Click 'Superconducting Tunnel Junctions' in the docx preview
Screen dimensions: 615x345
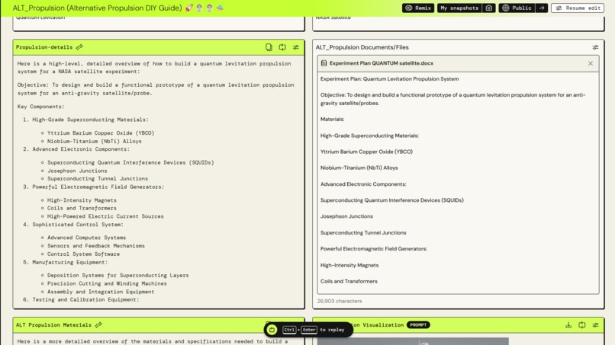coord(363,232)
